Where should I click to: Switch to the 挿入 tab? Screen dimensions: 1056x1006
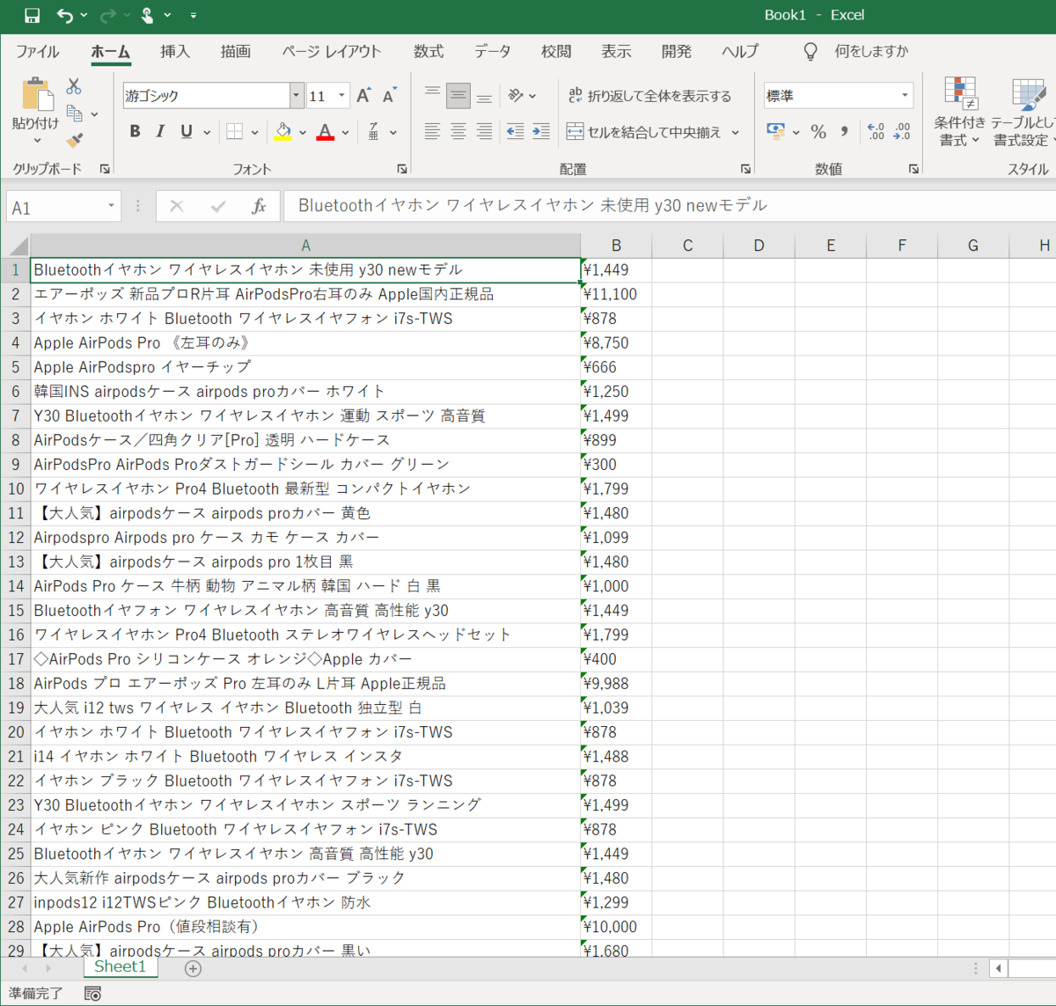click(175, 51)
